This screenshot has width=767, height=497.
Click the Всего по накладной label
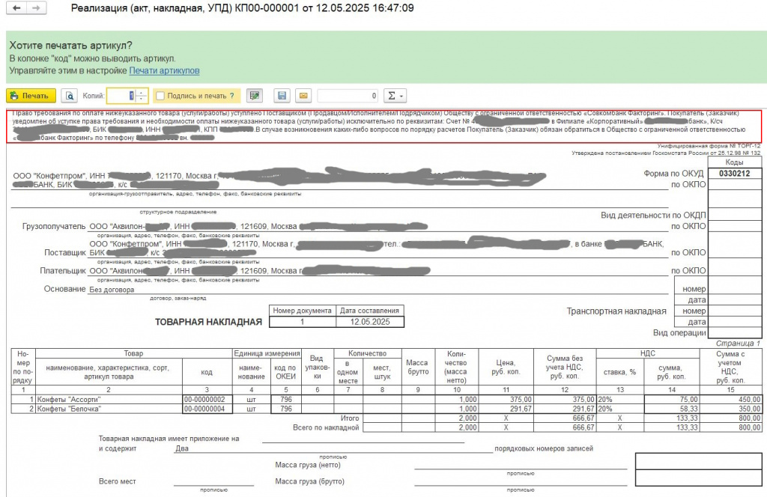click(x=326, y=427)
